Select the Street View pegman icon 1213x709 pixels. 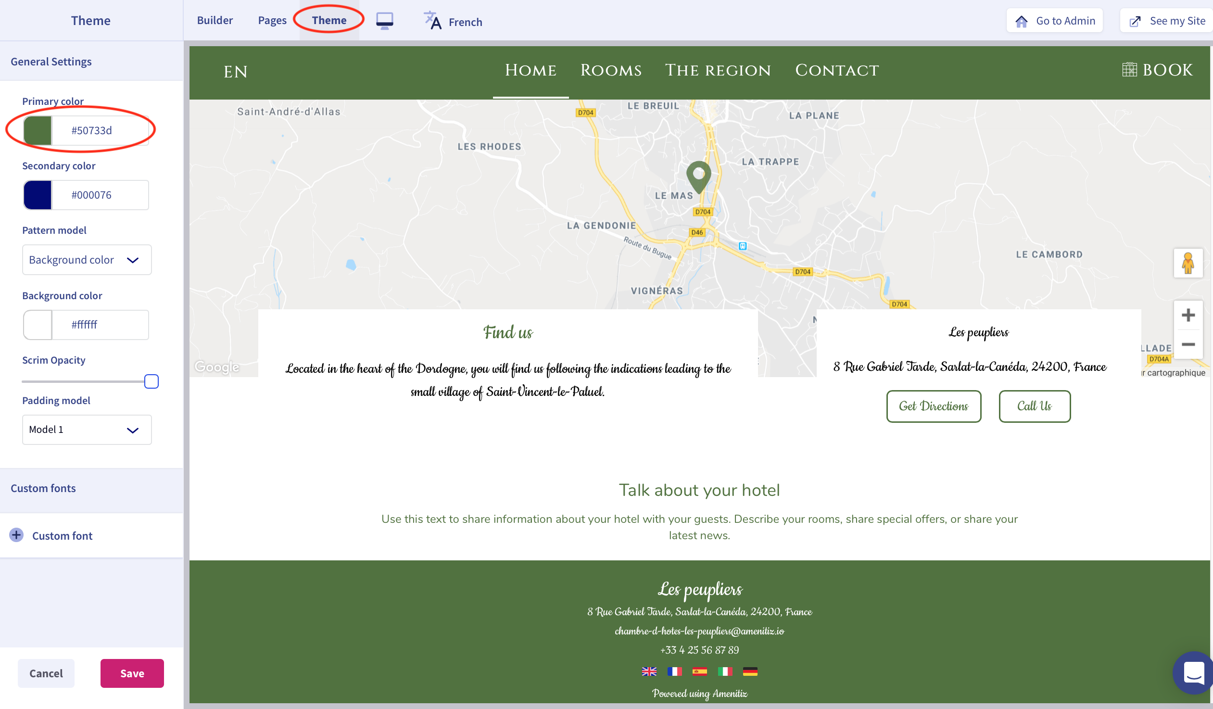tap(1188, 263)
